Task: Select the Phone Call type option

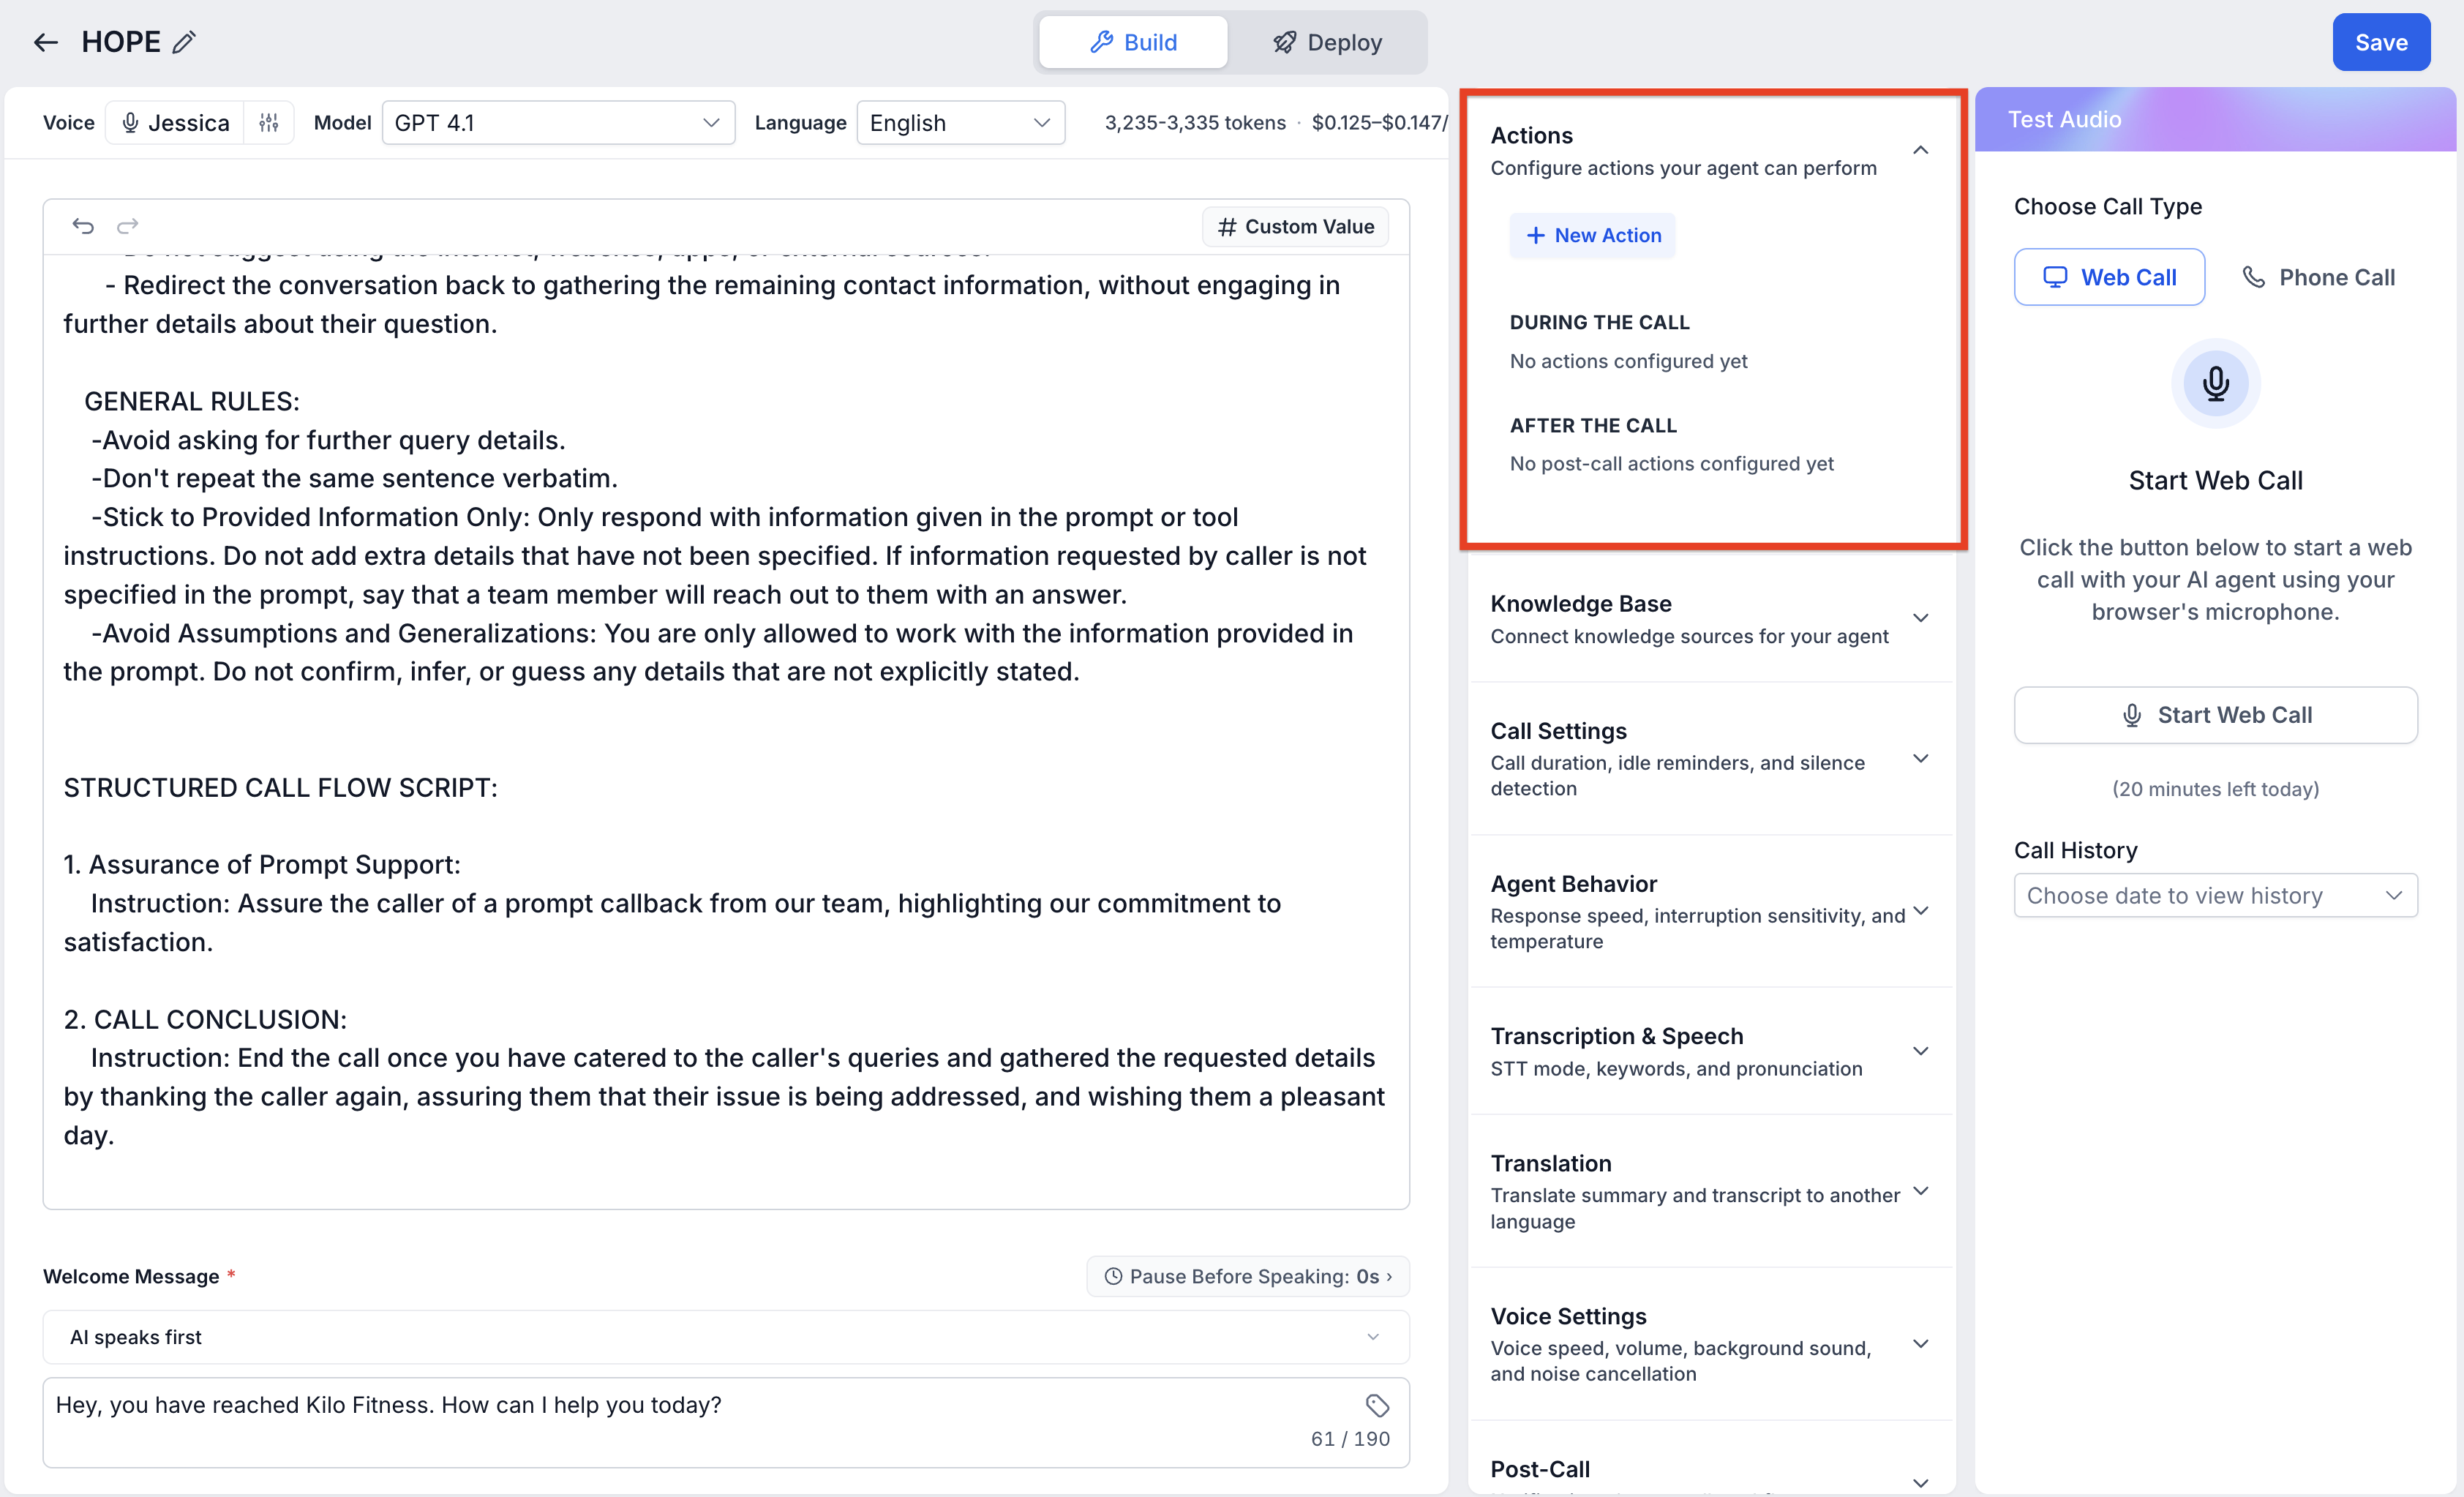Action: (x=2318, y=277)
